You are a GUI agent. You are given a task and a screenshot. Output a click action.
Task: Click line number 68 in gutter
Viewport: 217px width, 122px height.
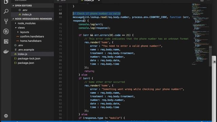(x=60, y=14)
